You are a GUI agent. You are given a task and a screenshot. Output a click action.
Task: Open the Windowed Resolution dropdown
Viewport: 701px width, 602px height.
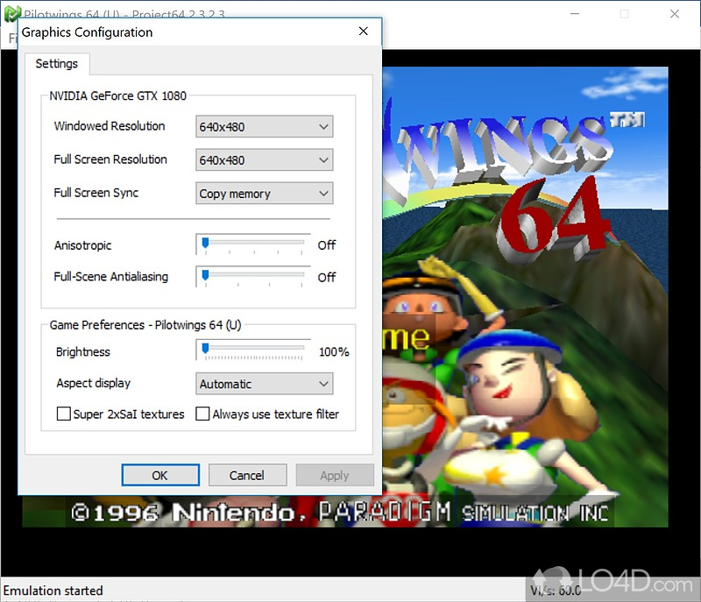click(264, 127)
